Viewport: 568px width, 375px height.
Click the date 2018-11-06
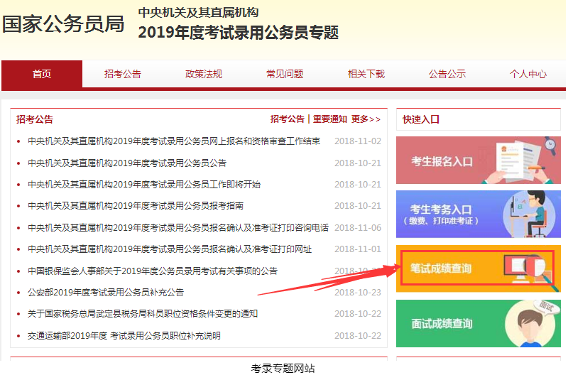point(358,227)
